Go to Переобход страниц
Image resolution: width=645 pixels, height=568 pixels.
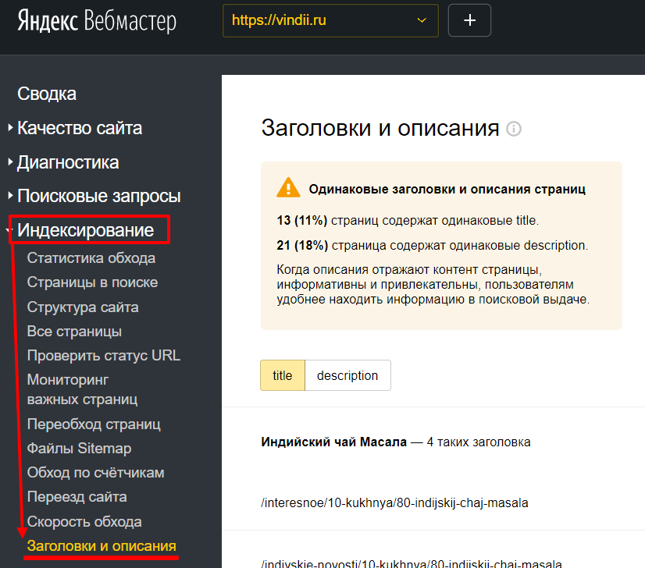point(94,424)
